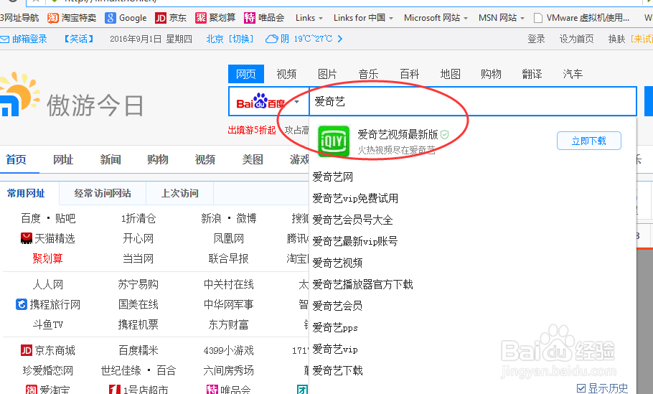Click the 立即下载 button
The height and width of the screenshot is (394, 653).
tap(589, 141)
